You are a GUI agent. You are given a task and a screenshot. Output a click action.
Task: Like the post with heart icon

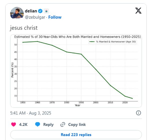pyautogui.click(x=13, y=124)
